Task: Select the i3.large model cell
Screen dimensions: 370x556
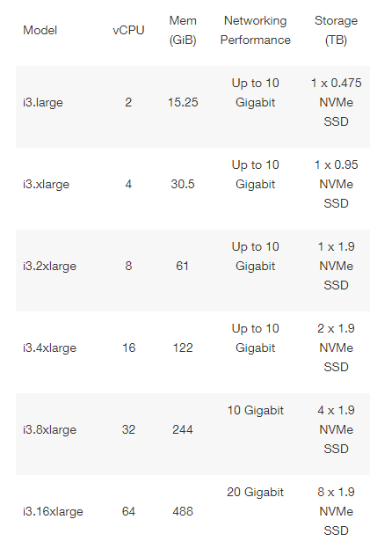Action: coord(43,102)
